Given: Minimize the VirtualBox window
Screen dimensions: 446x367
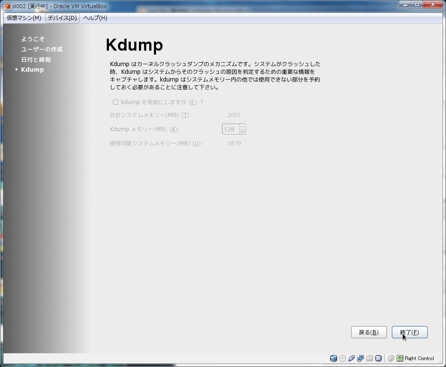Looking at the screenshot, I should (x=405, y=5).
